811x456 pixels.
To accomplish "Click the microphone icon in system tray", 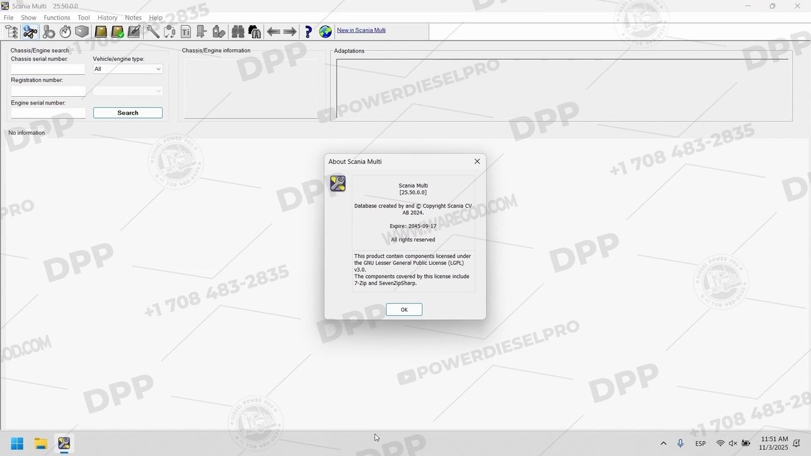I will click(680, 443).
